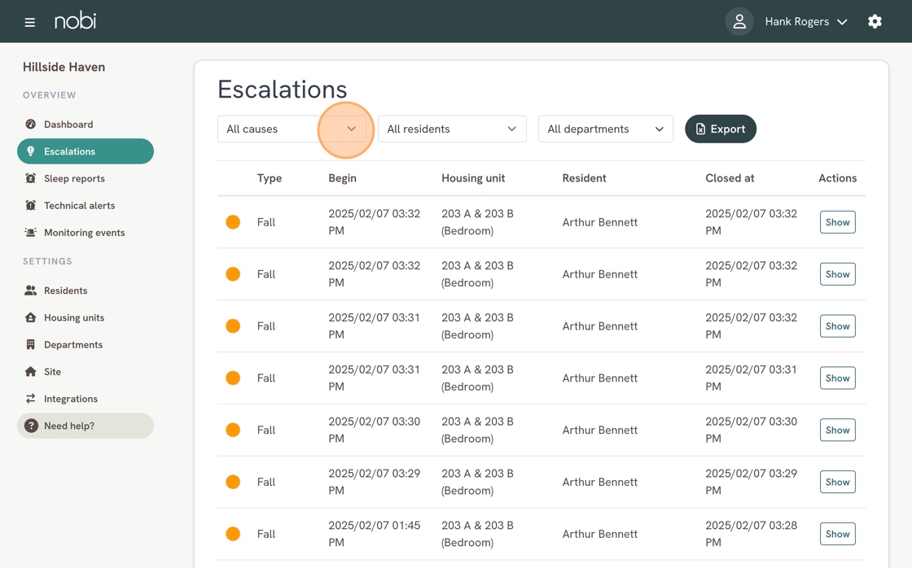Click begin time 2025/02/07 03:29 PM

point(374,482)
